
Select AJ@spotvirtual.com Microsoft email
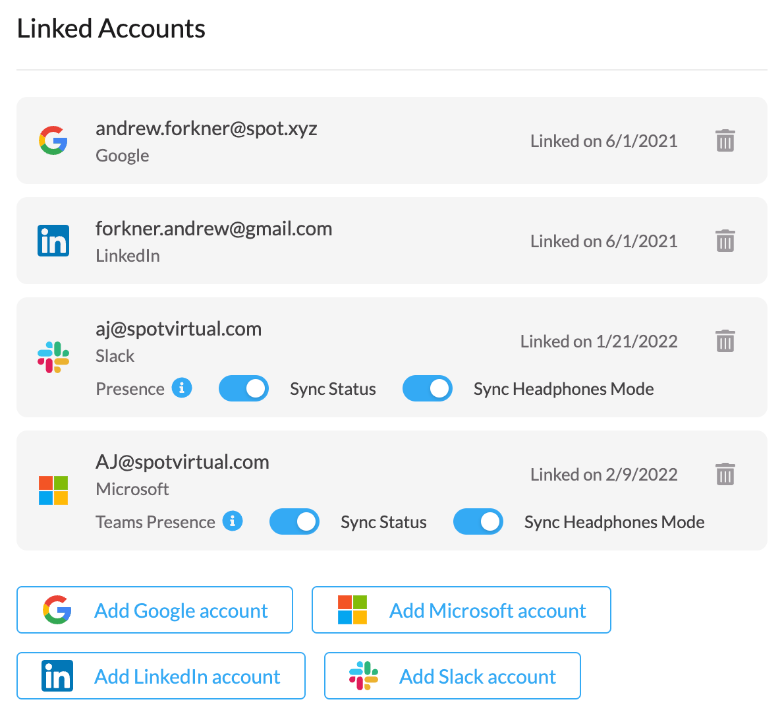pos(182,462)
